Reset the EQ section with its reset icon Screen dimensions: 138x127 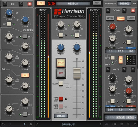[5, 4]
